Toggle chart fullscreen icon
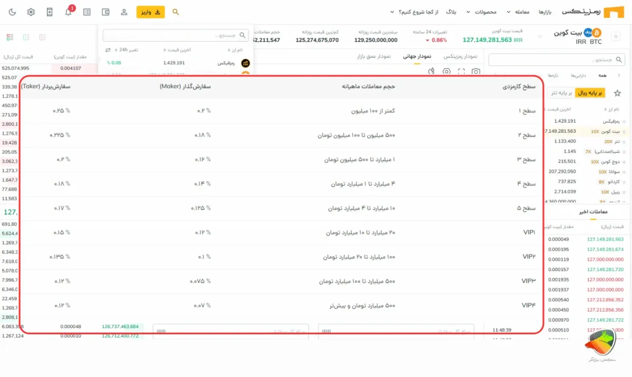Screen dimensions: 632x377 (461, 71)
